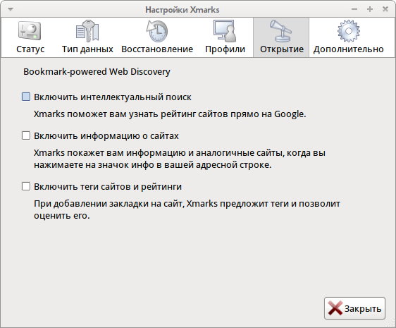Select the Профили monitor user icon
The height and width of the screenshot is (328, 396).
225,31
